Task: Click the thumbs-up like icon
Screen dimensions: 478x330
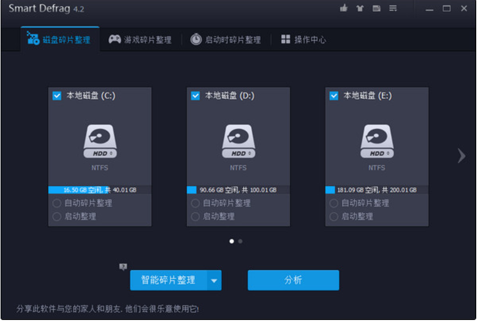Action: pos(343,8)
